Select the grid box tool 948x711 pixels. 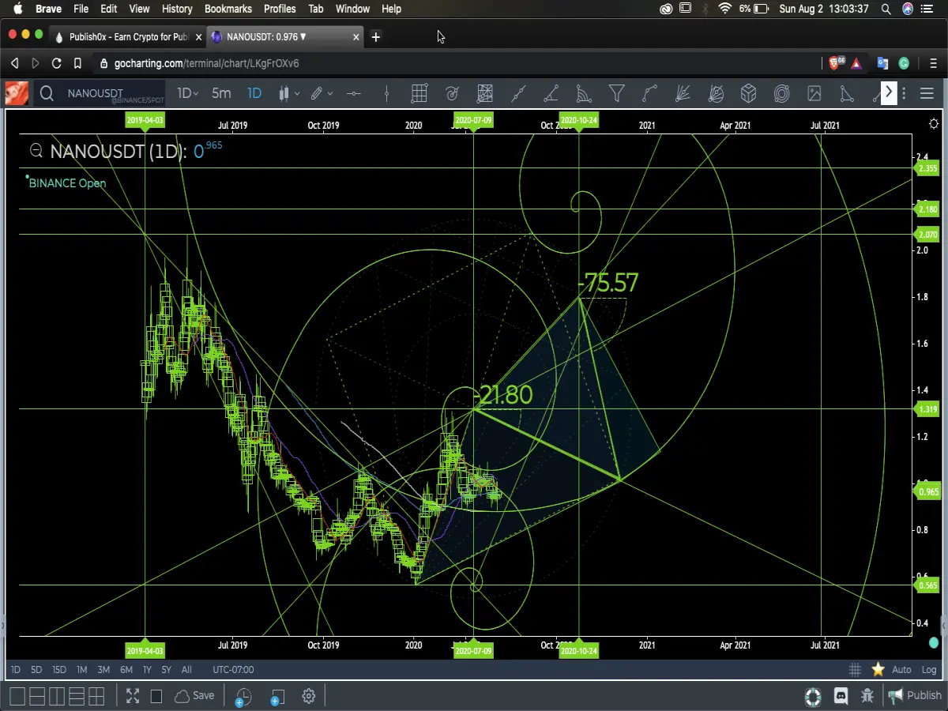[x=419, y=93]
